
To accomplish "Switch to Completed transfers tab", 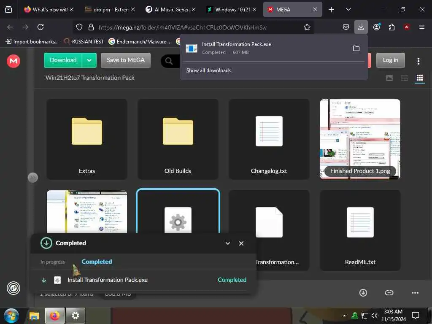I will (x=97, y=262).
